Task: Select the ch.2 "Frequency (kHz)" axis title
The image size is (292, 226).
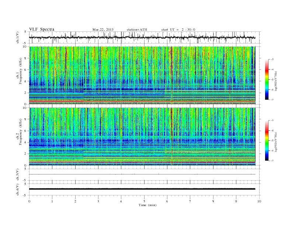Action: 21,132
